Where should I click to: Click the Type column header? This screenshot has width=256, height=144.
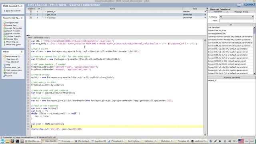195,9
